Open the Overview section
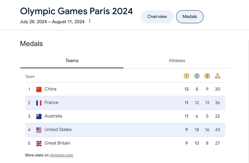This screenshot has width=249, height=163. click(157, 17)
